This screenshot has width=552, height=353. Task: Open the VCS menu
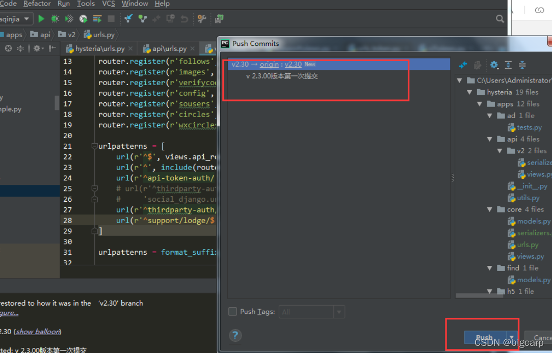point(109,4)
